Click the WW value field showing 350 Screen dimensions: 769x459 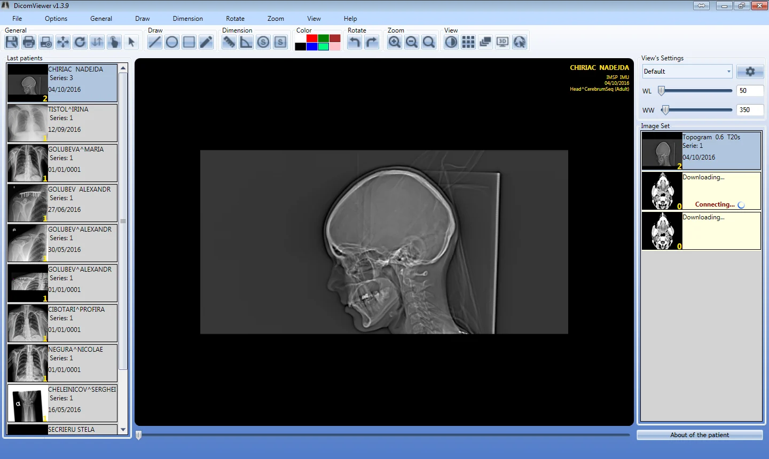tap(750, 110)
